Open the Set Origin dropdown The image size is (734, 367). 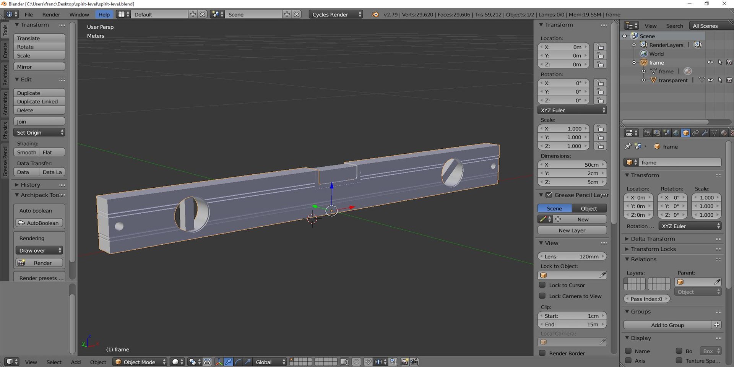pyautogui.click(x=39, y=132)
